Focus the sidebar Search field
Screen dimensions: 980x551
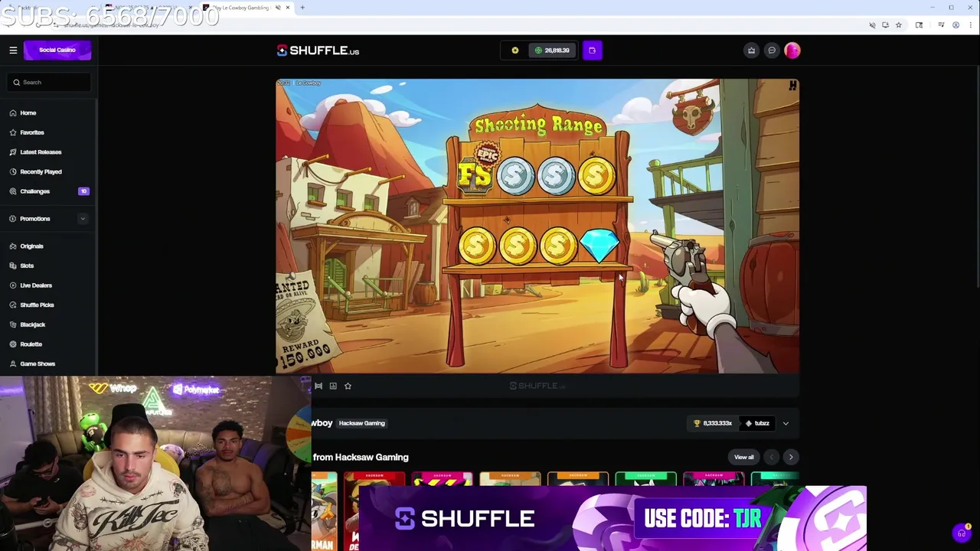point(49,82)
